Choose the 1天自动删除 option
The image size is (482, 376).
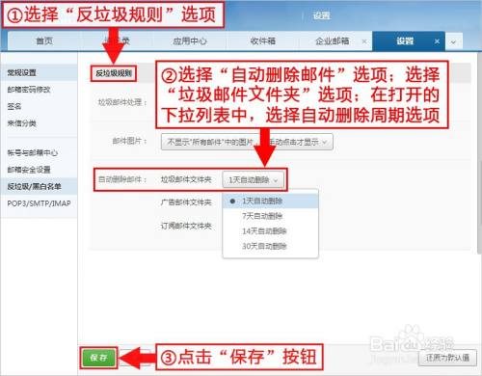270,201
